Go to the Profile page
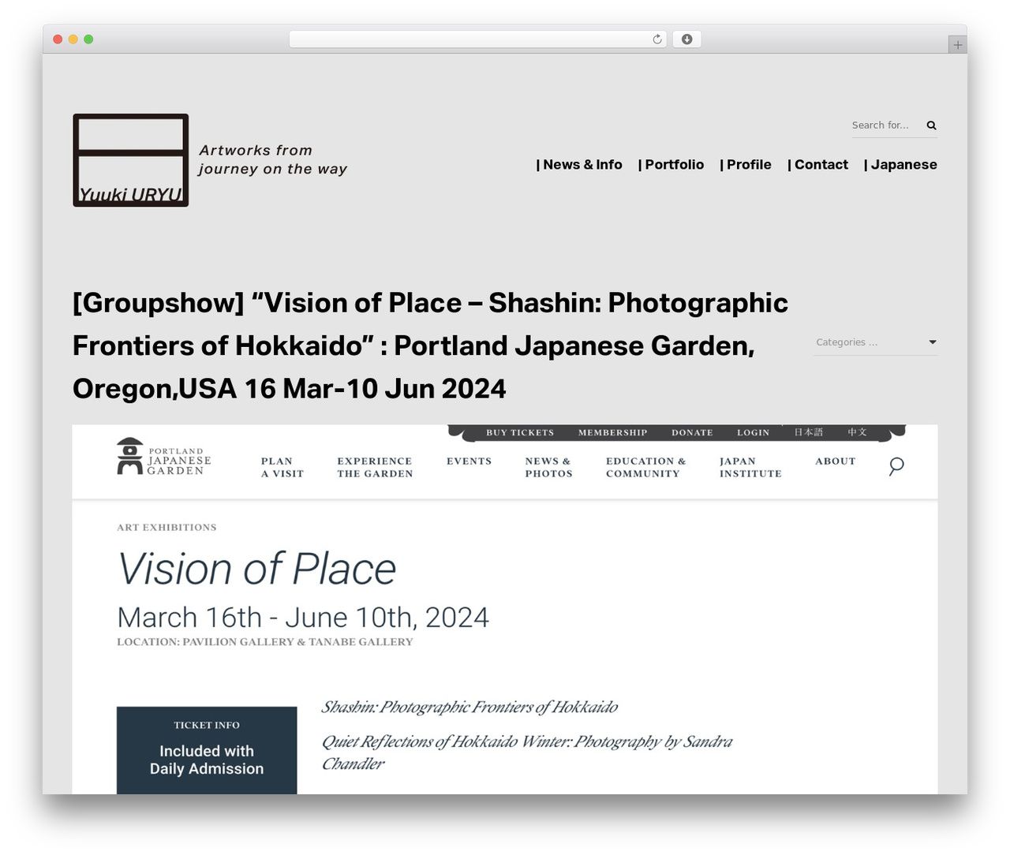This screenshot has width=1010, height=855. pos(746,165)
